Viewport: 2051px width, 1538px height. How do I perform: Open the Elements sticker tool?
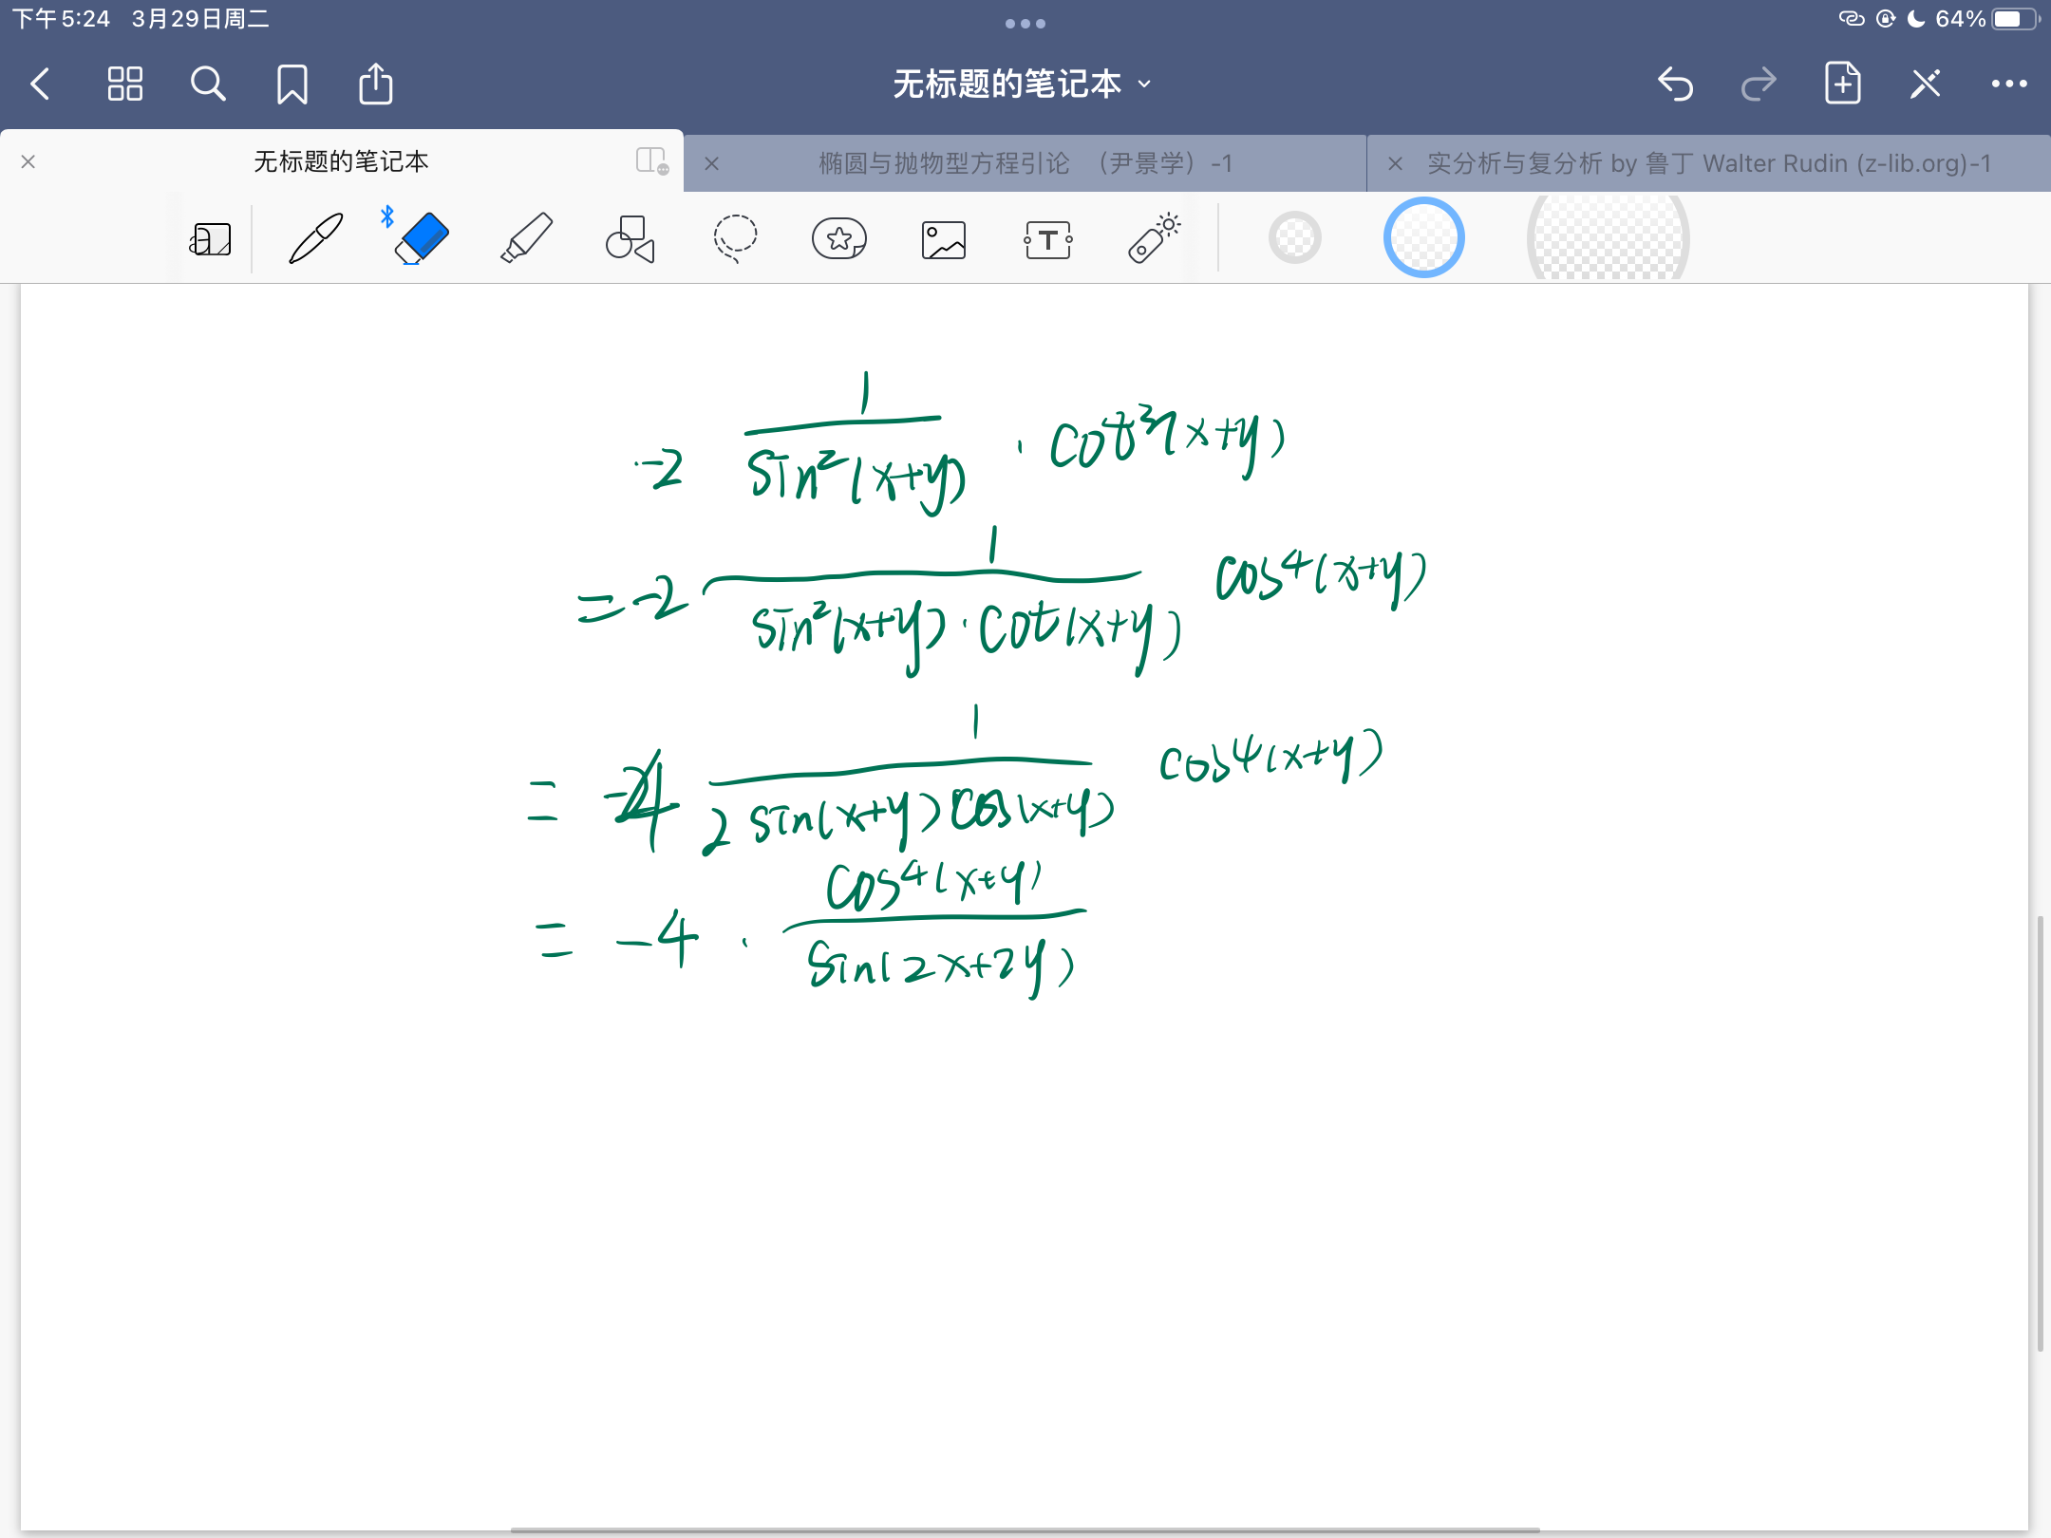(x=839, y=238)
